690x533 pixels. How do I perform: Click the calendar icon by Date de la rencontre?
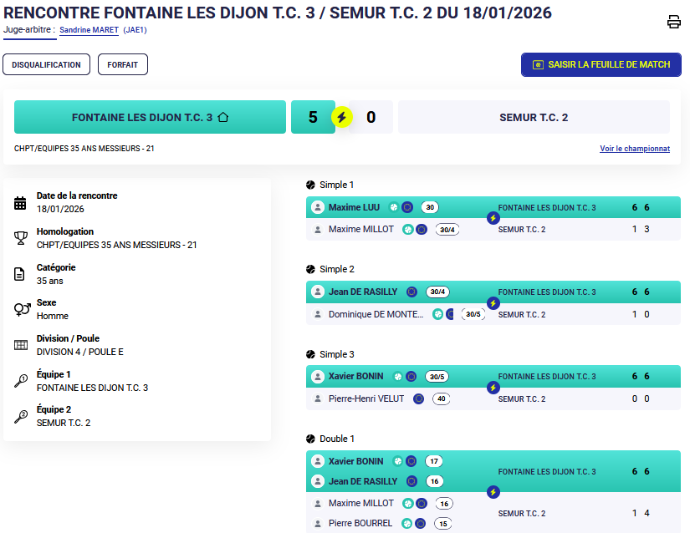click(21, 203)
